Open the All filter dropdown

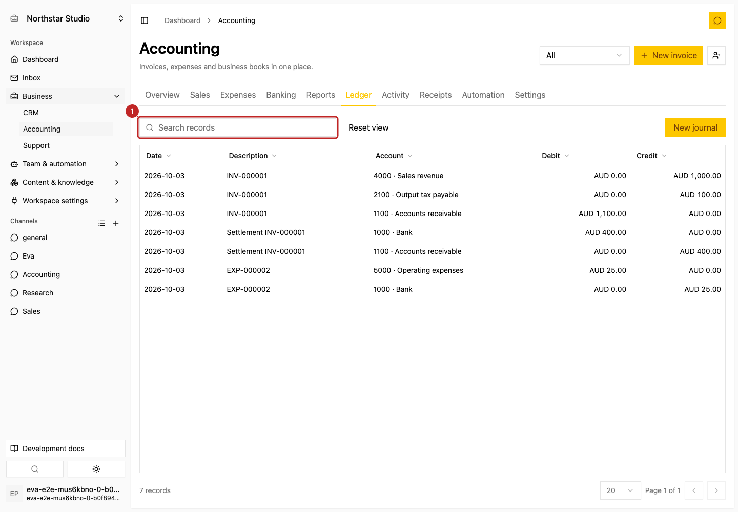click(584, 55)
